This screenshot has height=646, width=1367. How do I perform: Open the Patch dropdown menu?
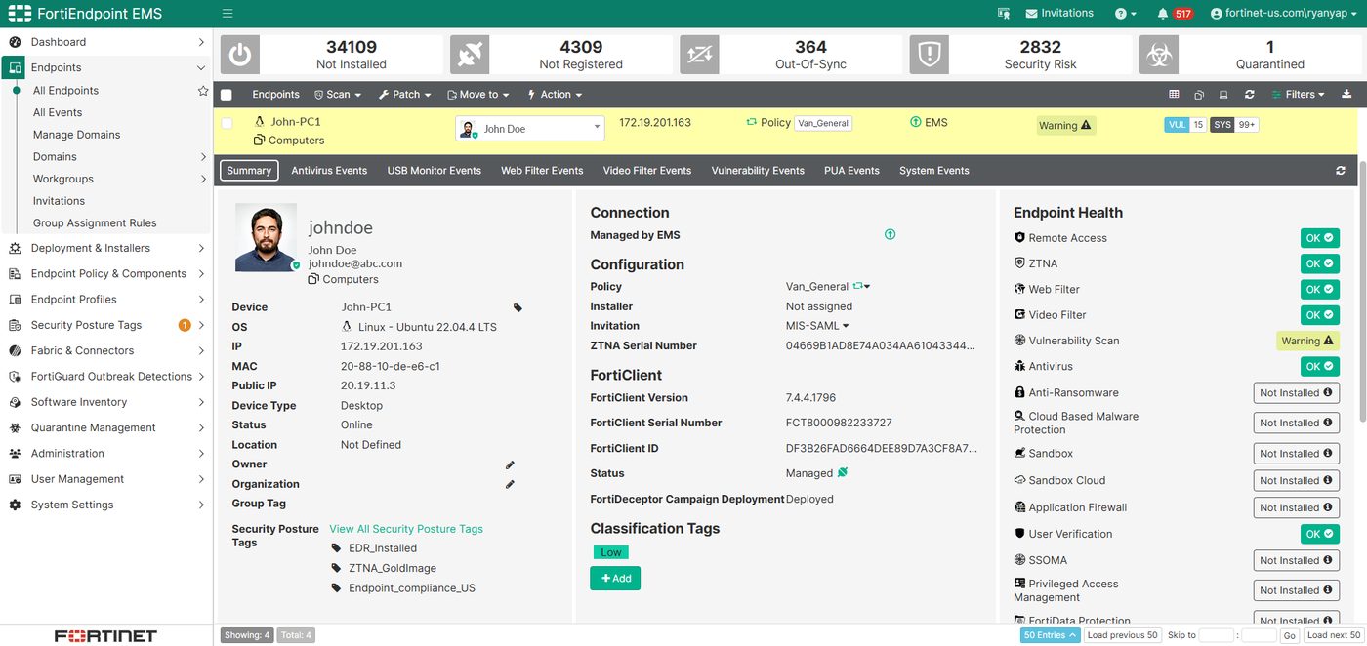tap(404, 95)
